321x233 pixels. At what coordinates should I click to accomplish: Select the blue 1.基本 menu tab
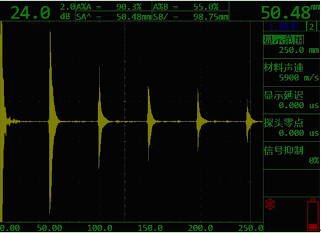[x=284, y=27]
